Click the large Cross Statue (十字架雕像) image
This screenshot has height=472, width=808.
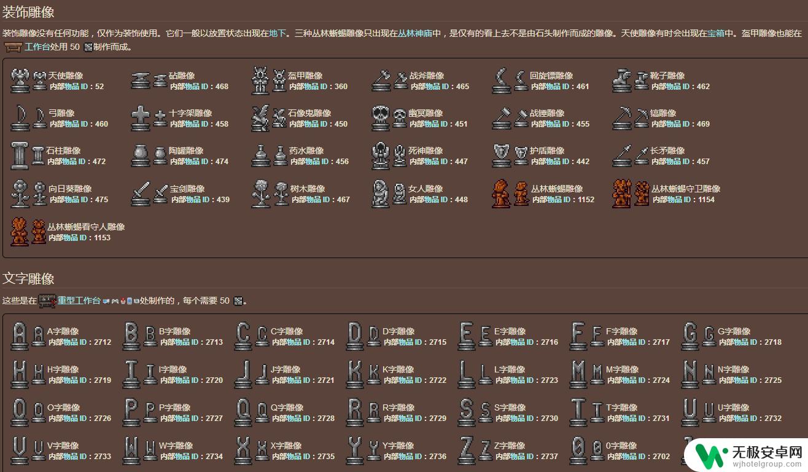141,118
